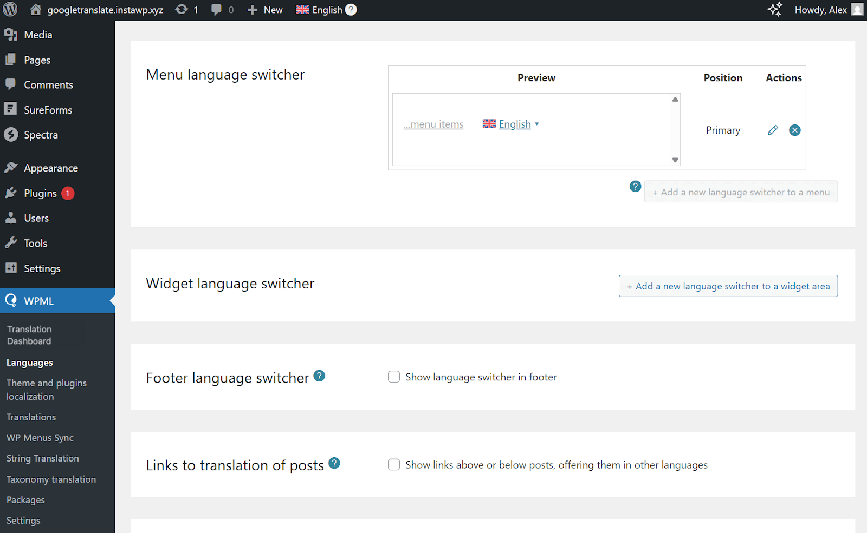The height and width of the screenshot is (533, 867).
Task: Click Add a new language switcher to a menu
Action: 741,192
